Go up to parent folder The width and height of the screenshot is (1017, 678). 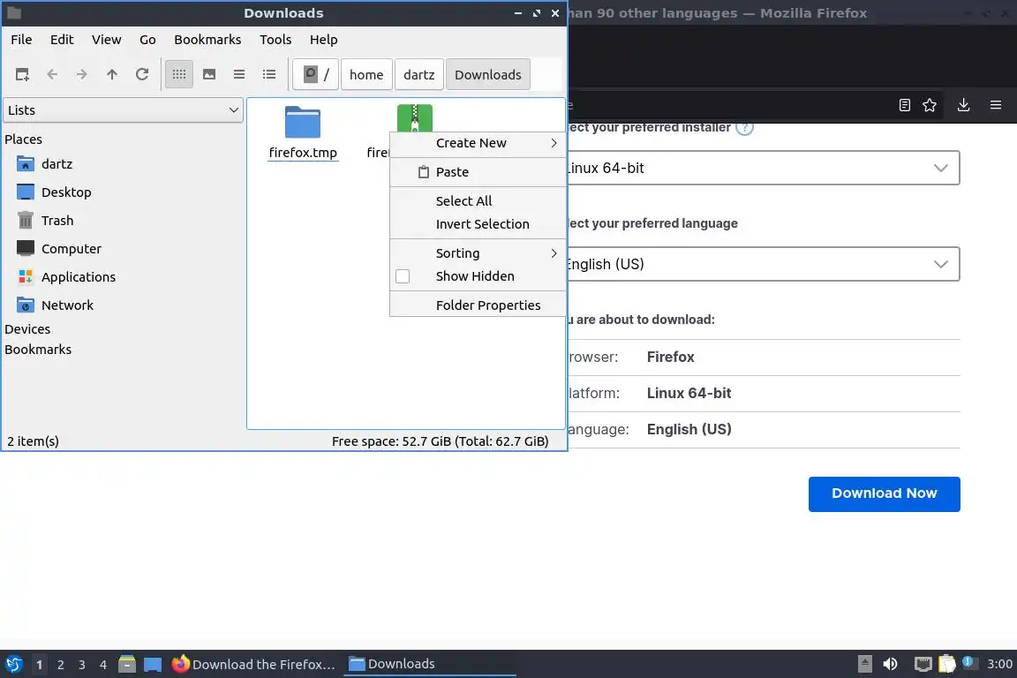[x=111, y=75]
